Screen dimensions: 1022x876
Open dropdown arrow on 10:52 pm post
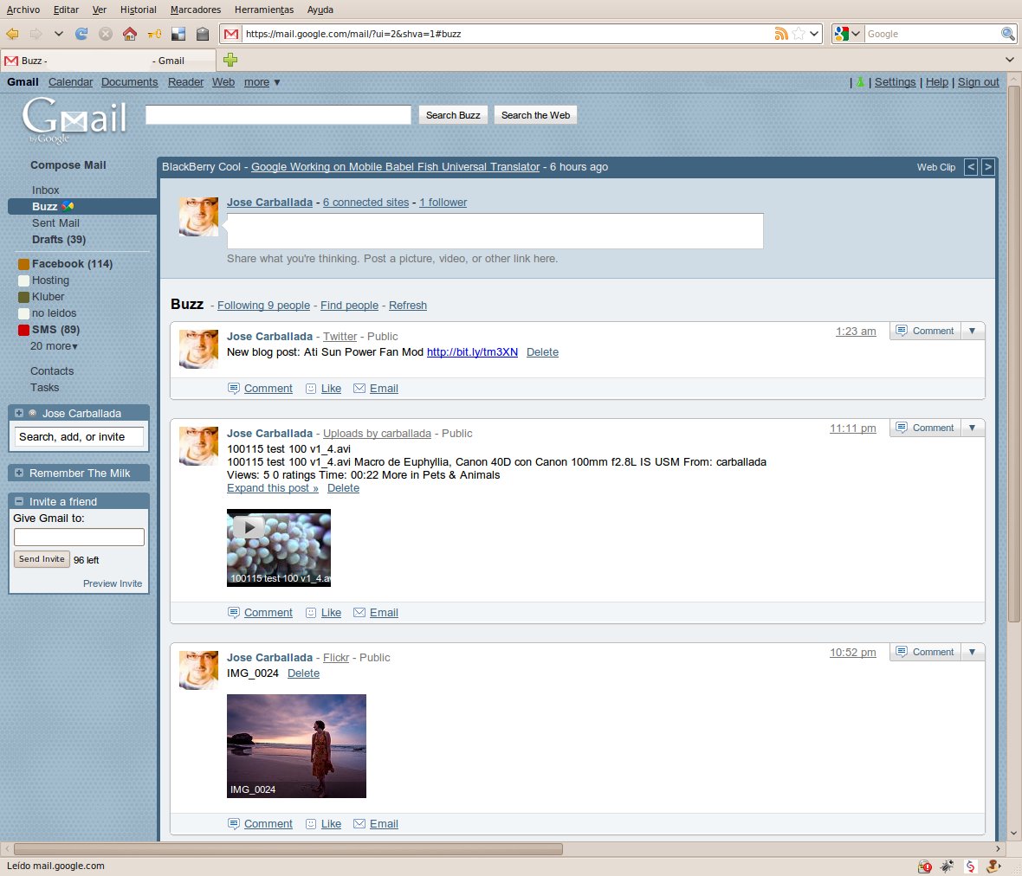click(973, 652)
